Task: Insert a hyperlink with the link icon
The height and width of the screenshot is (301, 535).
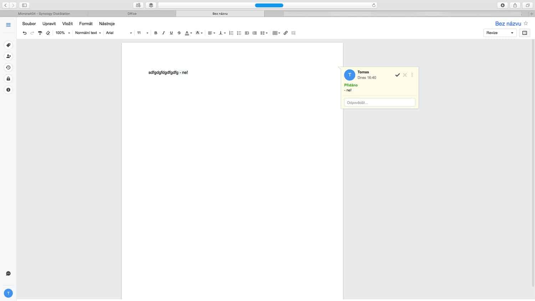Action: [285, 33]
